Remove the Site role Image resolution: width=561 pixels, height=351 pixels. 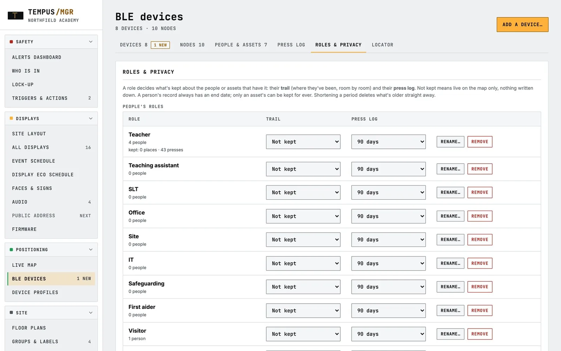480,240
